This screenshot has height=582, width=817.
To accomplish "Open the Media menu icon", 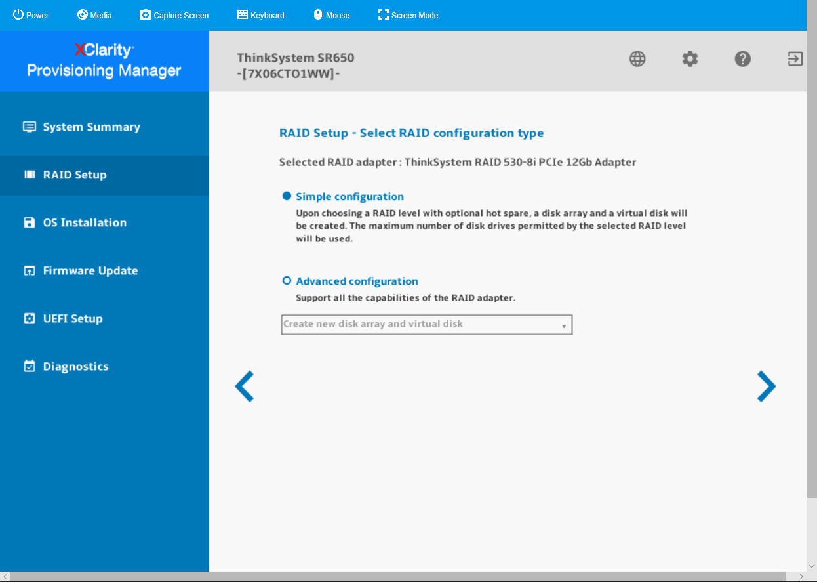I will (x=83, y=14).
